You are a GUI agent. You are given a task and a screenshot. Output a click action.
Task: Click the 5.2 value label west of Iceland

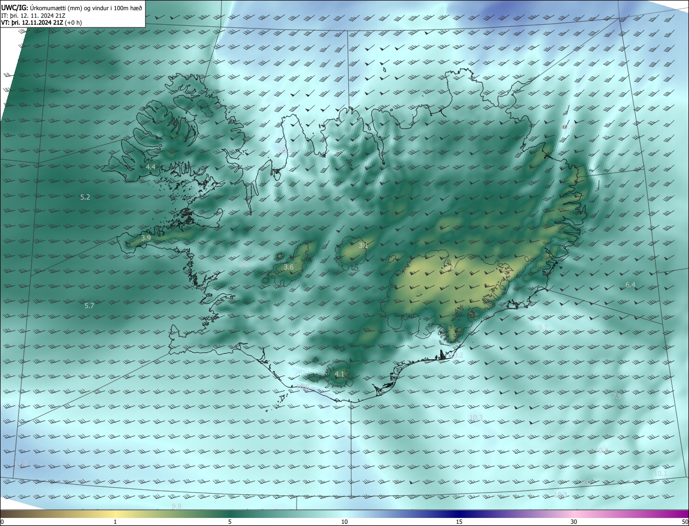tap(85, 197)
